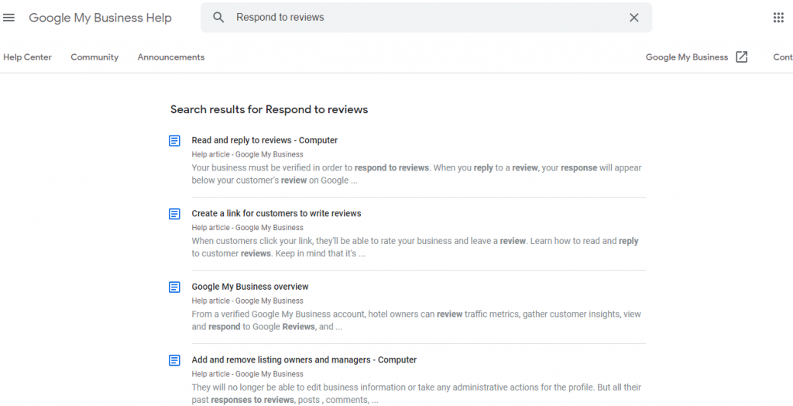Open the Google apps grid
This screenshot has width=793, height=406.
[x=778, y=18]
